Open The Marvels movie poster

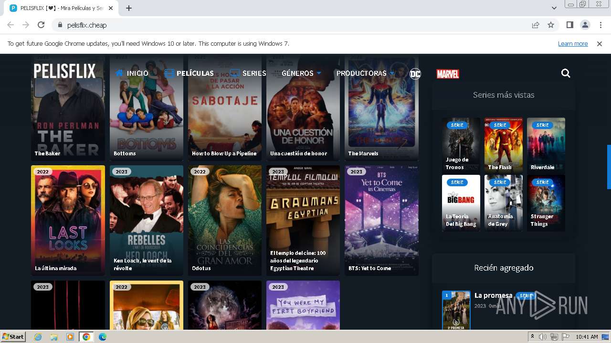tap(381, 107)
